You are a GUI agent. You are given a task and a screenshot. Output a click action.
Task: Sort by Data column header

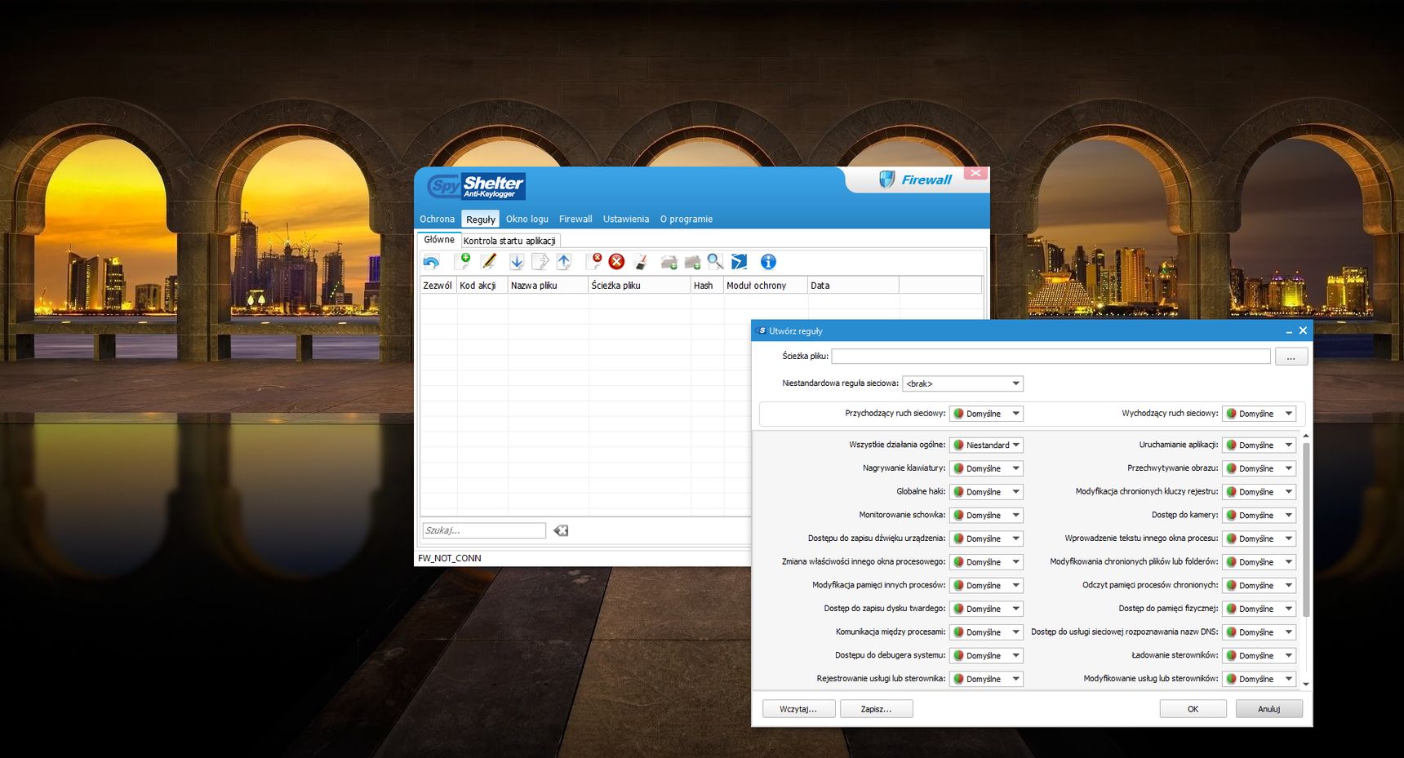(853, 286)
